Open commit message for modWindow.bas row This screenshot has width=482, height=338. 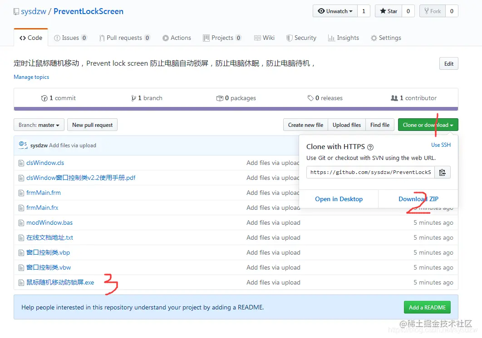273,223
